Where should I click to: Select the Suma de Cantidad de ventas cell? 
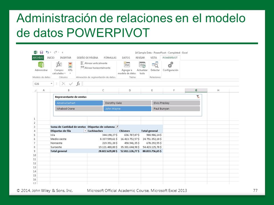[69, 127]
